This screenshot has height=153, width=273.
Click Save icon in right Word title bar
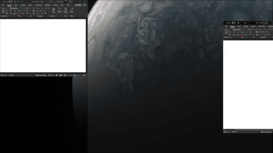(238, 23)
